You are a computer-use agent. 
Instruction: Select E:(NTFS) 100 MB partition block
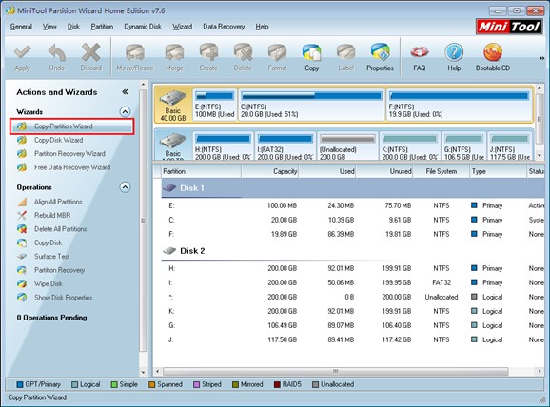point(215,105)
